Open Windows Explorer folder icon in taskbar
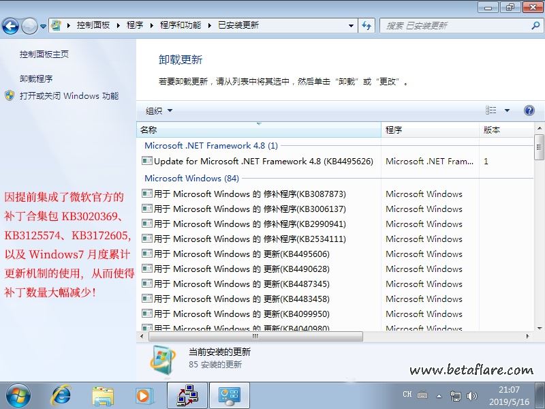 103,395
